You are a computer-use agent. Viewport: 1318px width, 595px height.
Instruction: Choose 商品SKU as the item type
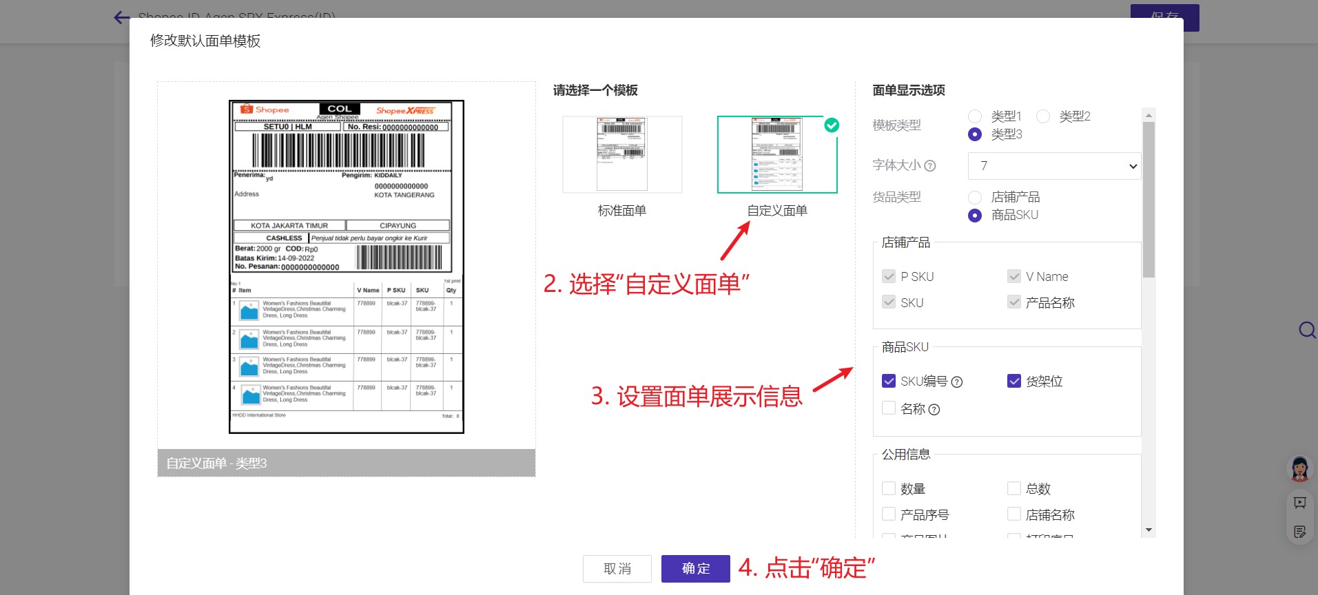pos(975,216)
